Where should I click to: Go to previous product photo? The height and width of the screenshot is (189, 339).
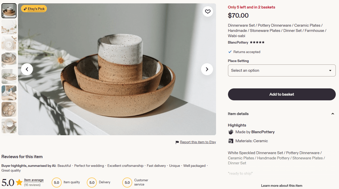pyautogui.click(x=27, y=69)
